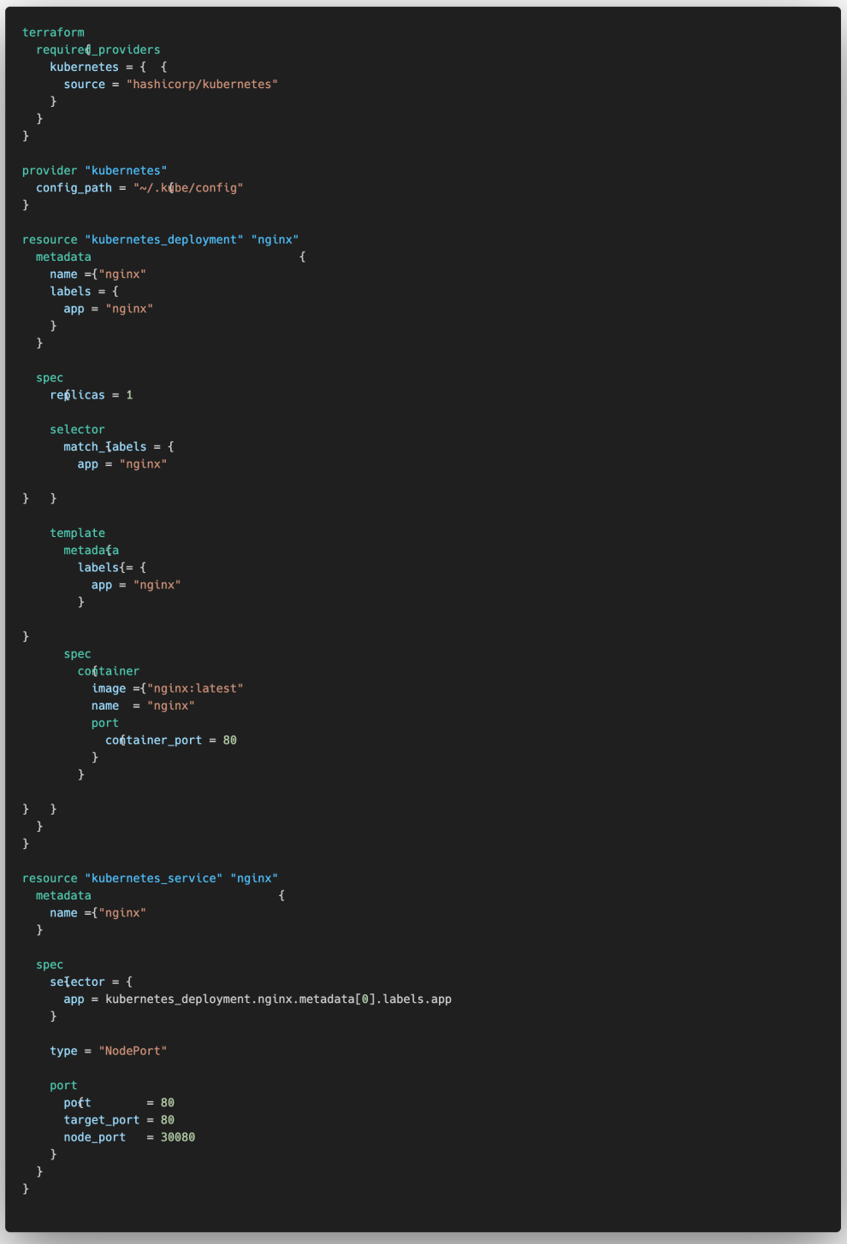Screen dimensions: 847x1244
Task: Click the value 80 after container_port
Action: 230,740
